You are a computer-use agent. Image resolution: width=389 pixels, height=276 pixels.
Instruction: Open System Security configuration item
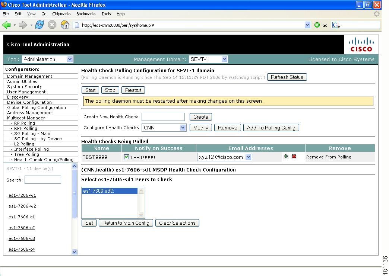tap(24, 87)
